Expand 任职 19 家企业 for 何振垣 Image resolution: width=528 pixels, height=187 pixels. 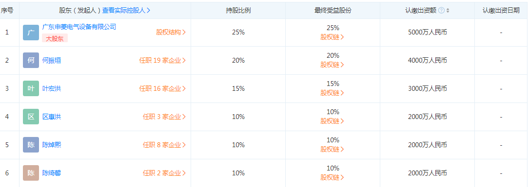tap(162, 60)
